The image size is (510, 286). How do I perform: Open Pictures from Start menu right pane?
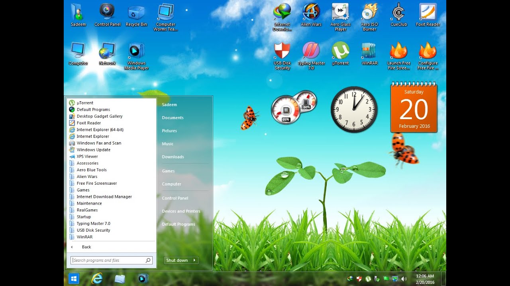coord(169,131)
